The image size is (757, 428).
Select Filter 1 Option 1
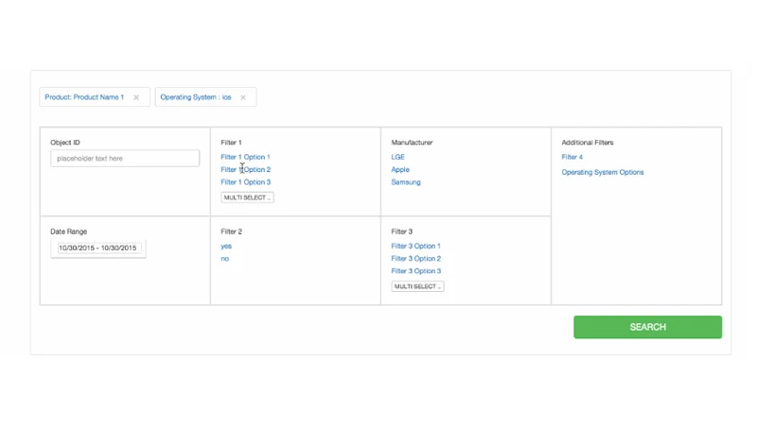(x=245, y=157)
